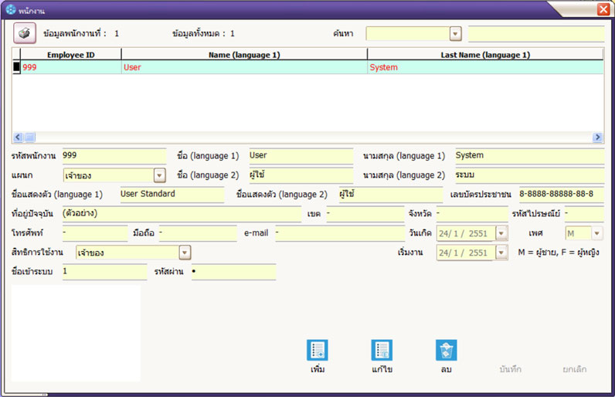The height and width of the screenshot is (397, 615).
Task: Click the print icon button
Action: click(x=24, y=34)
